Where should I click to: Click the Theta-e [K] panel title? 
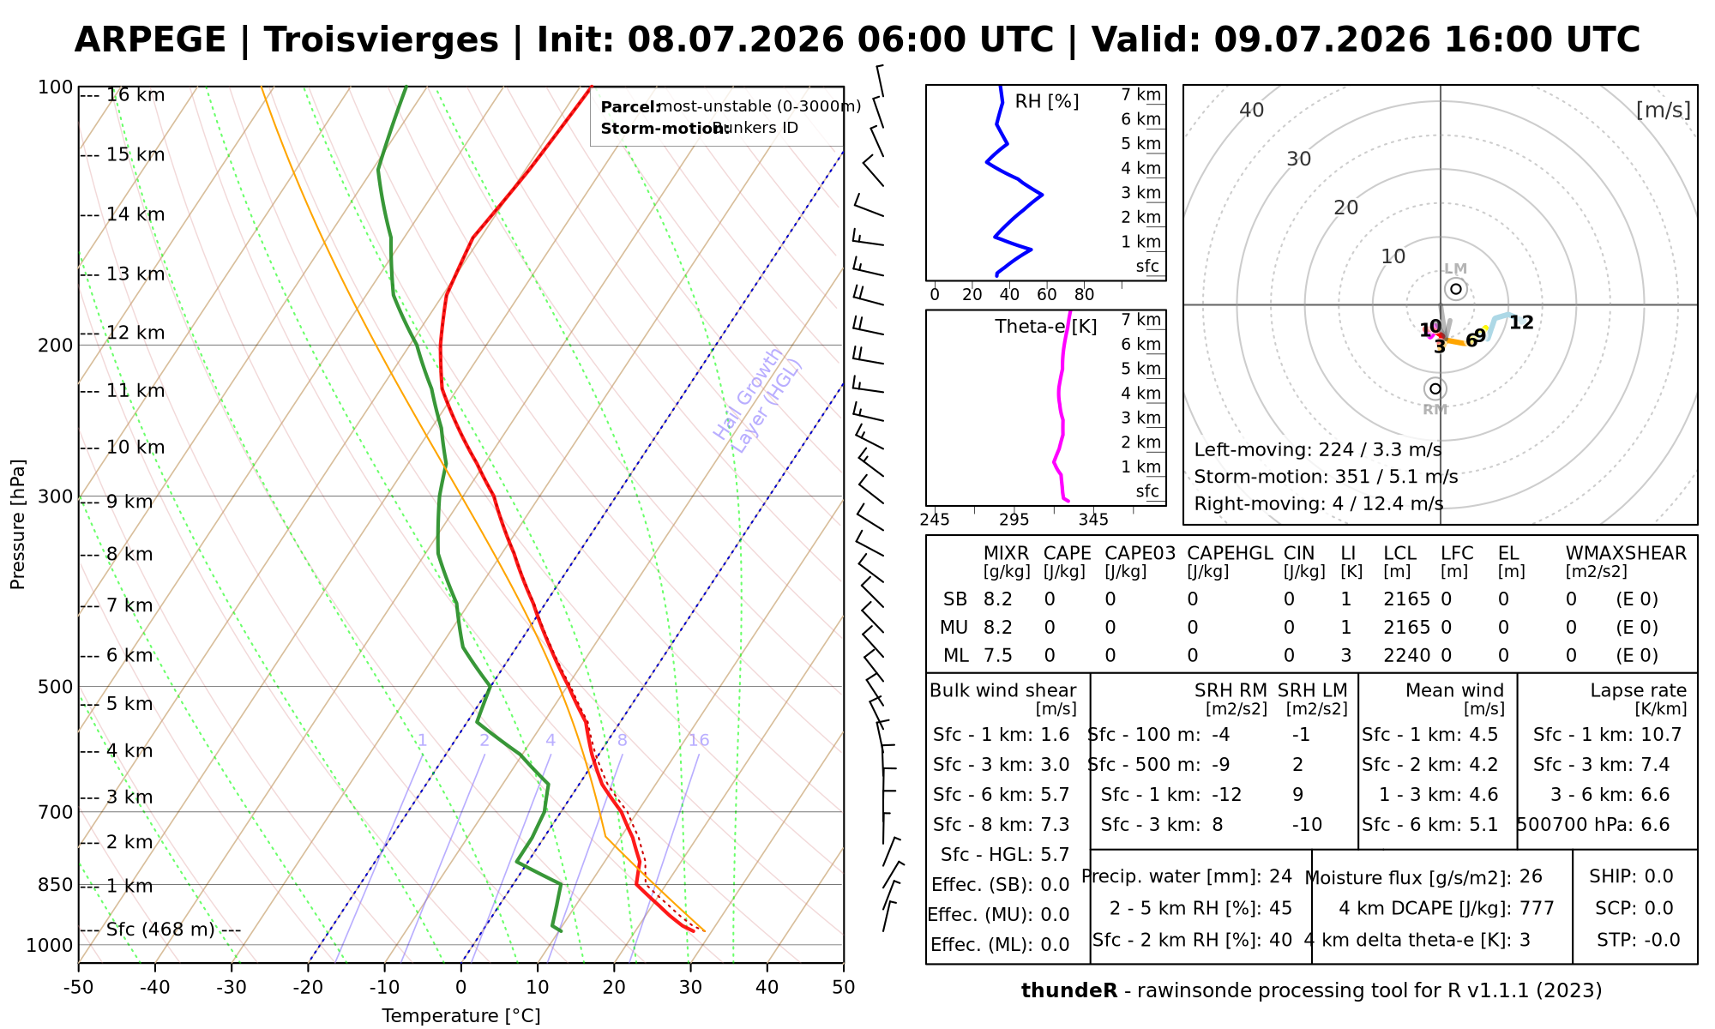pyautogui.click(x=1046, y=327)
